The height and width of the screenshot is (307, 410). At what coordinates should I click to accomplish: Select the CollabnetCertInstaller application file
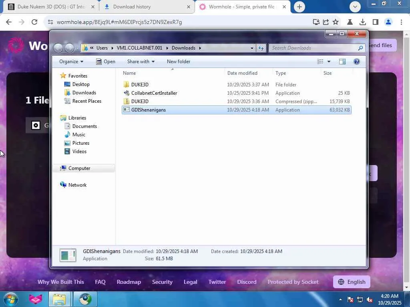tap(236, 93)
